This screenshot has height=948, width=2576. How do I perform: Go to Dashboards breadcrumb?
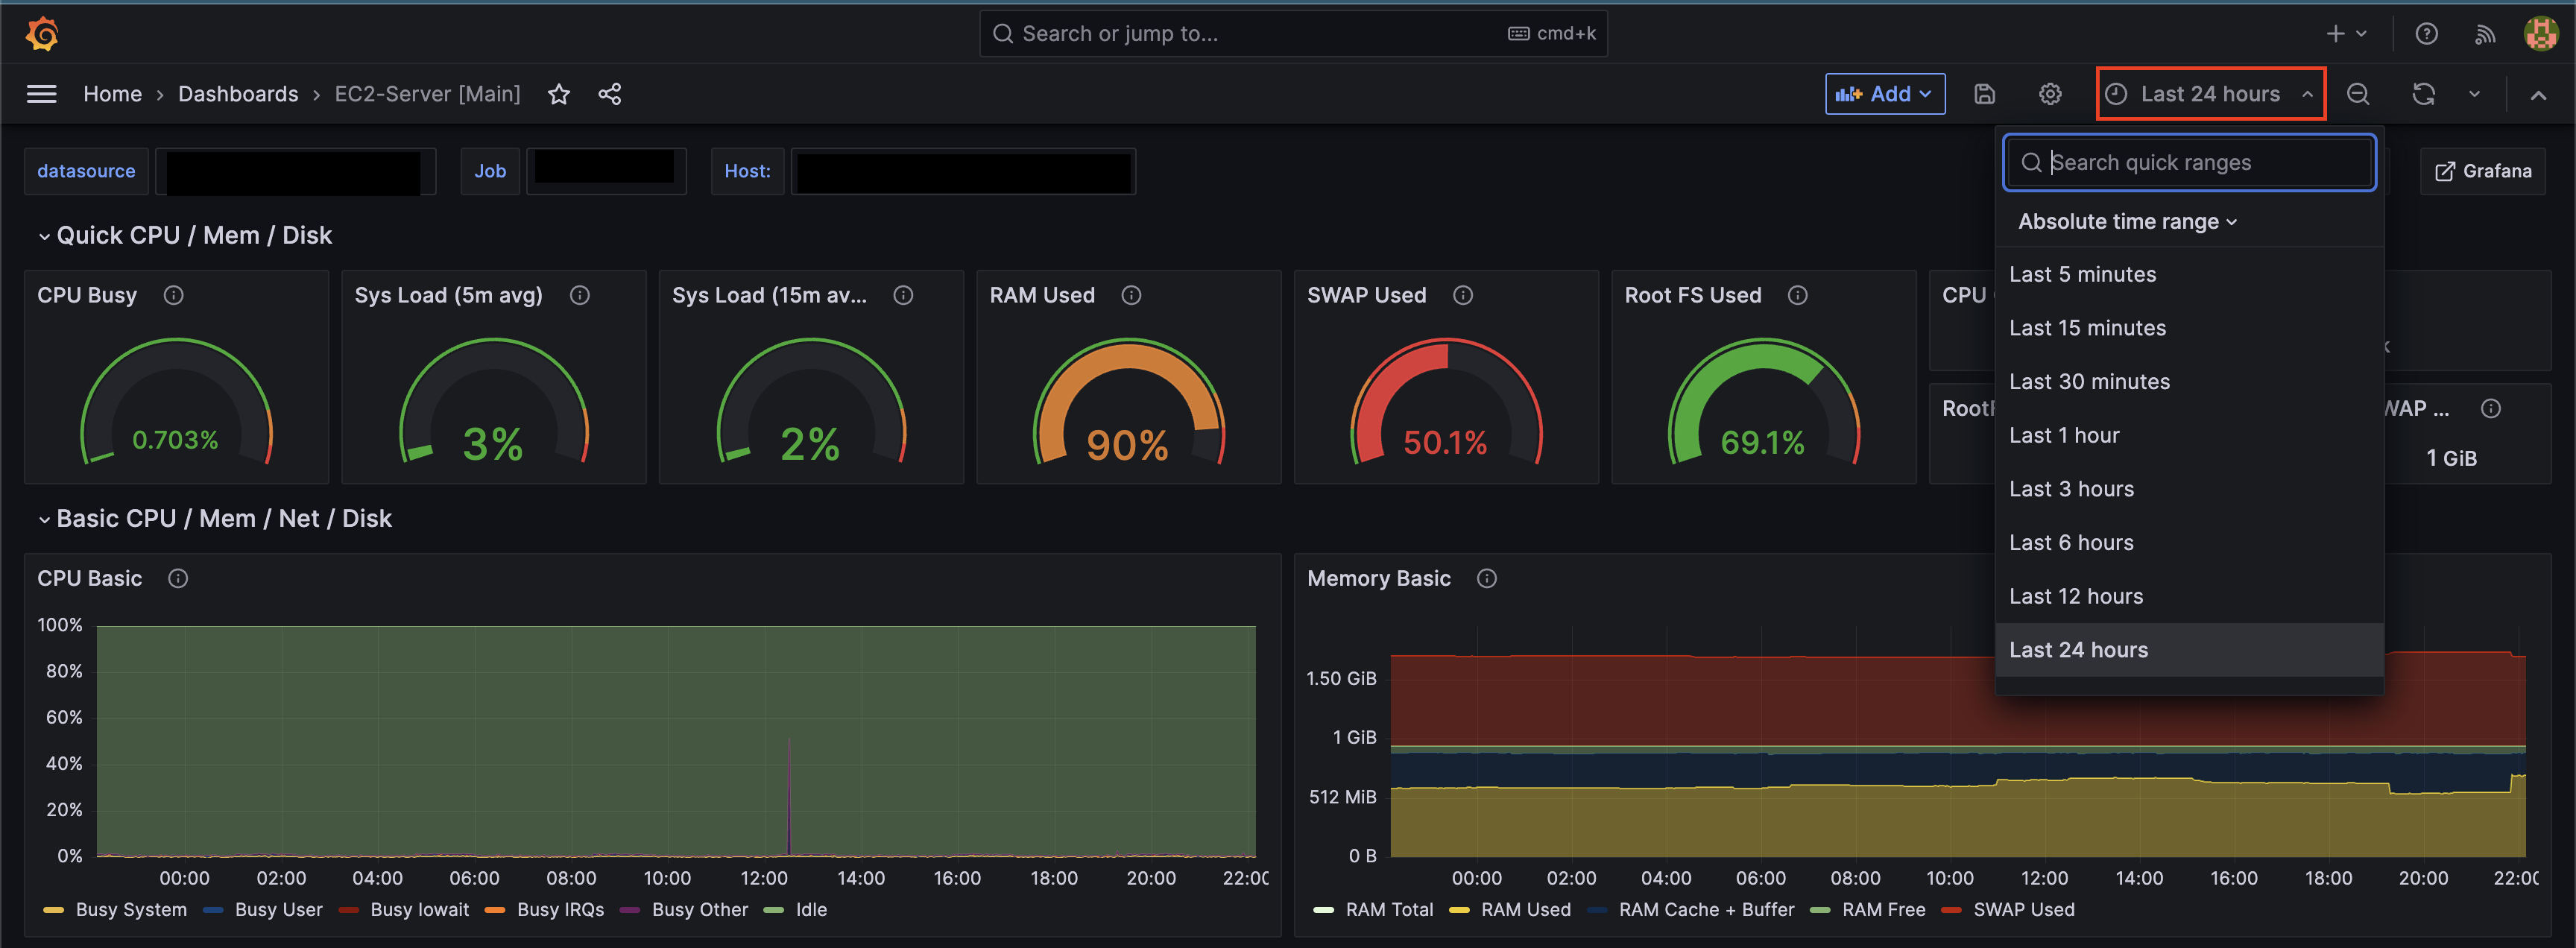[238, 94]
